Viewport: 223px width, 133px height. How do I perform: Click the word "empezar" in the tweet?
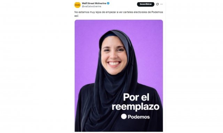[111, 12]
